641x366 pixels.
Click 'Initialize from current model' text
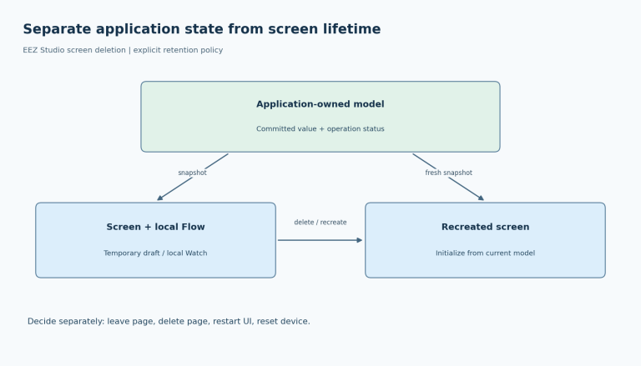485,253
